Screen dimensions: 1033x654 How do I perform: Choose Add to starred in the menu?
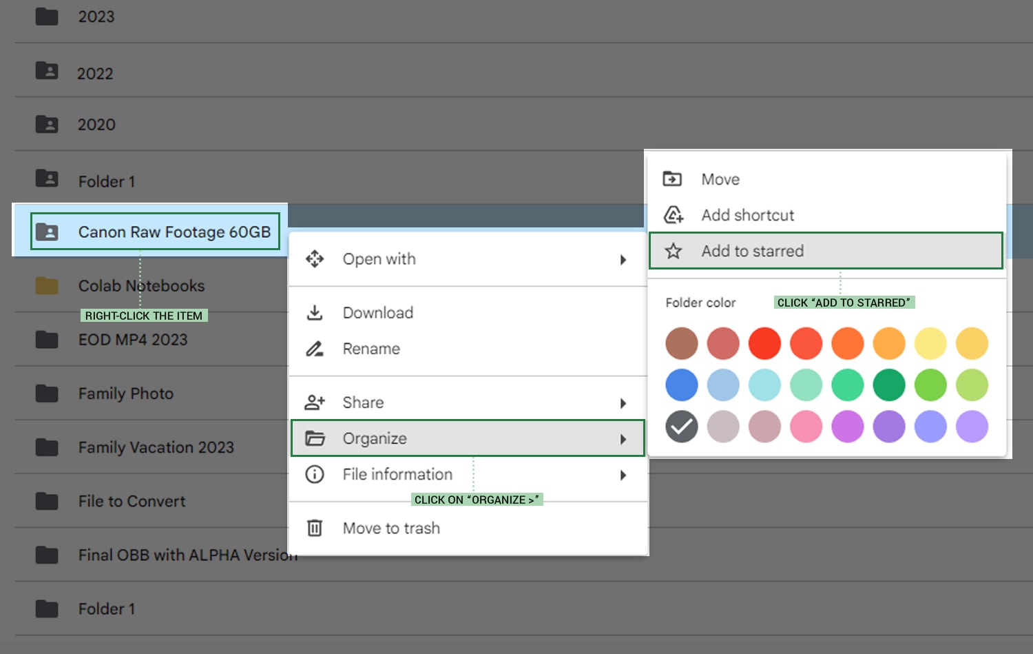pyautogui.click(x=753, y=251)
